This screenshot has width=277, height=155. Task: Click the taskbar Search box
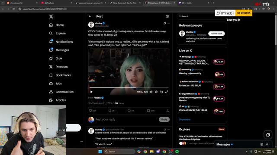[x=119, y=152]
